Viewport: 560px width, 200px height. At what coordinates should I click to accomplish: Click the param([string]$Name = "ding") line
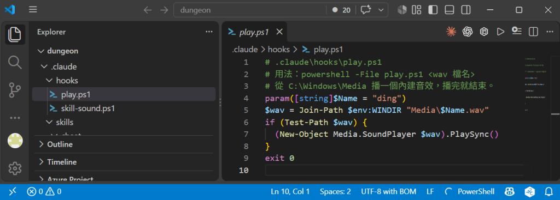coord(336,98)
